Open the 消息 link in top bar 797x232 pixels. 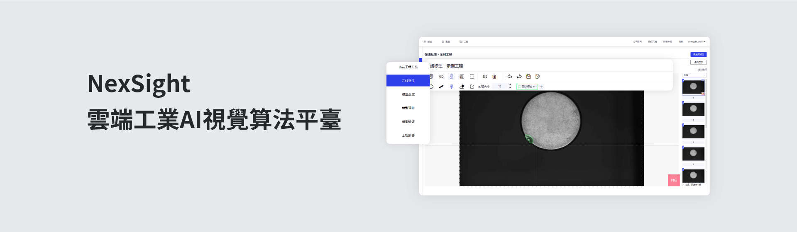[681, 42]
